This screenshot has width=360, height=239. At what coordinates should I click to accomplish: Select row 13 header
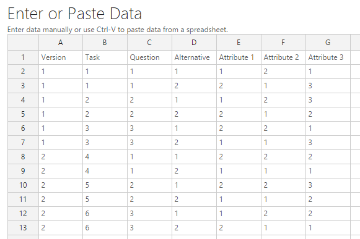coord(23,227)
